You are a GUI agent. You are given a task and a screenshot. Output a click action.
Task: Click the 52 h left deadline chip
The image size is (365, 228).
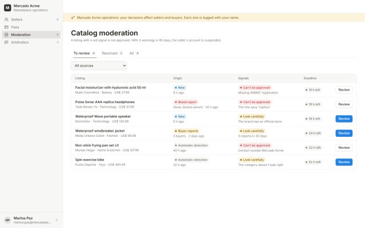(313, 162)
